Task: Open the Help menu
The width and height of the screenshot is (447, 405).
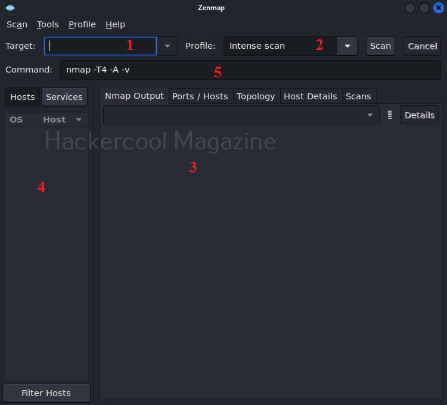Action: 115,24
